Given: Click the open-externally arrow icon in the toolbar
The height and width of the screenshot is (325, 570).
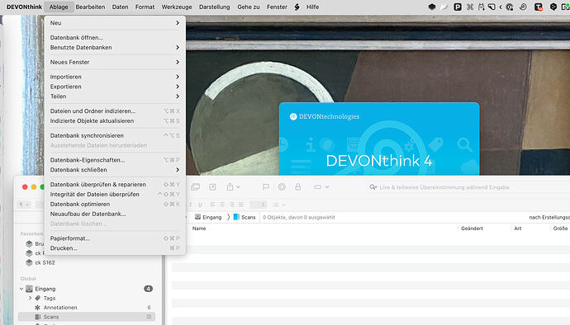Looking at the screenshot, I should [212, 187].
